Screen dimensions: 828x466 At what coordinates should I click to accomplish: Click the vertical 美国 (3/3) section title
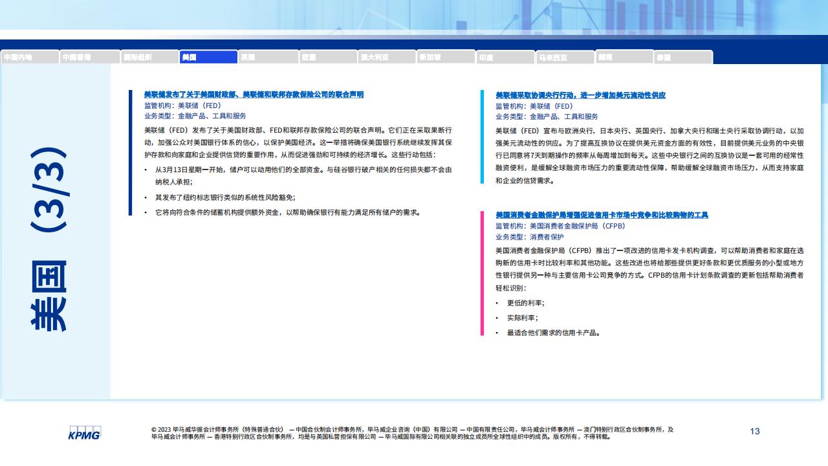49,239
